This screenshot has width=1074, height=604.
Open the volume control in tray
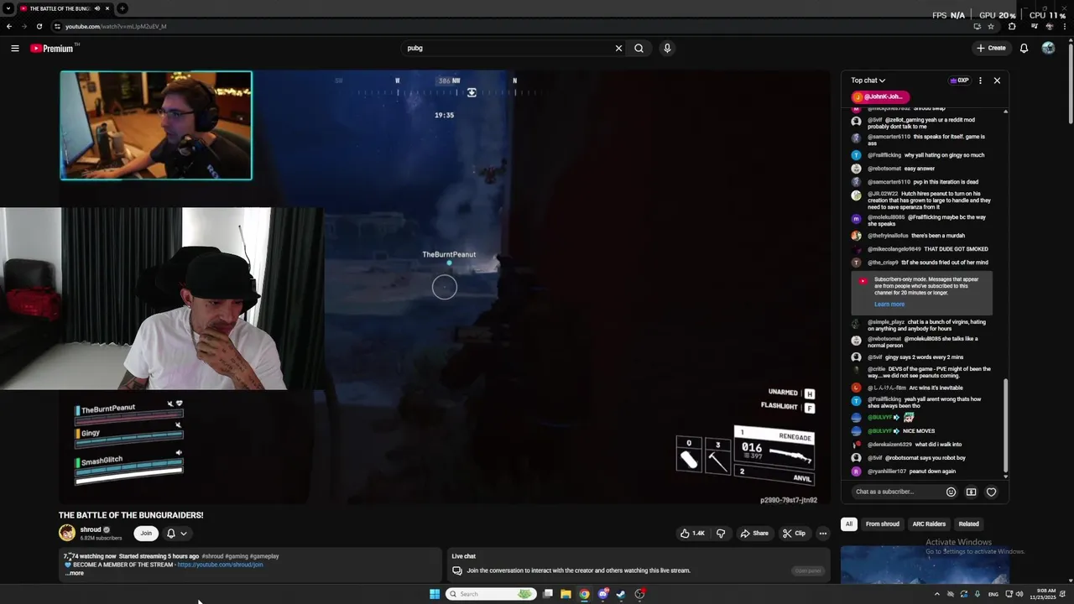point(1019,594)
